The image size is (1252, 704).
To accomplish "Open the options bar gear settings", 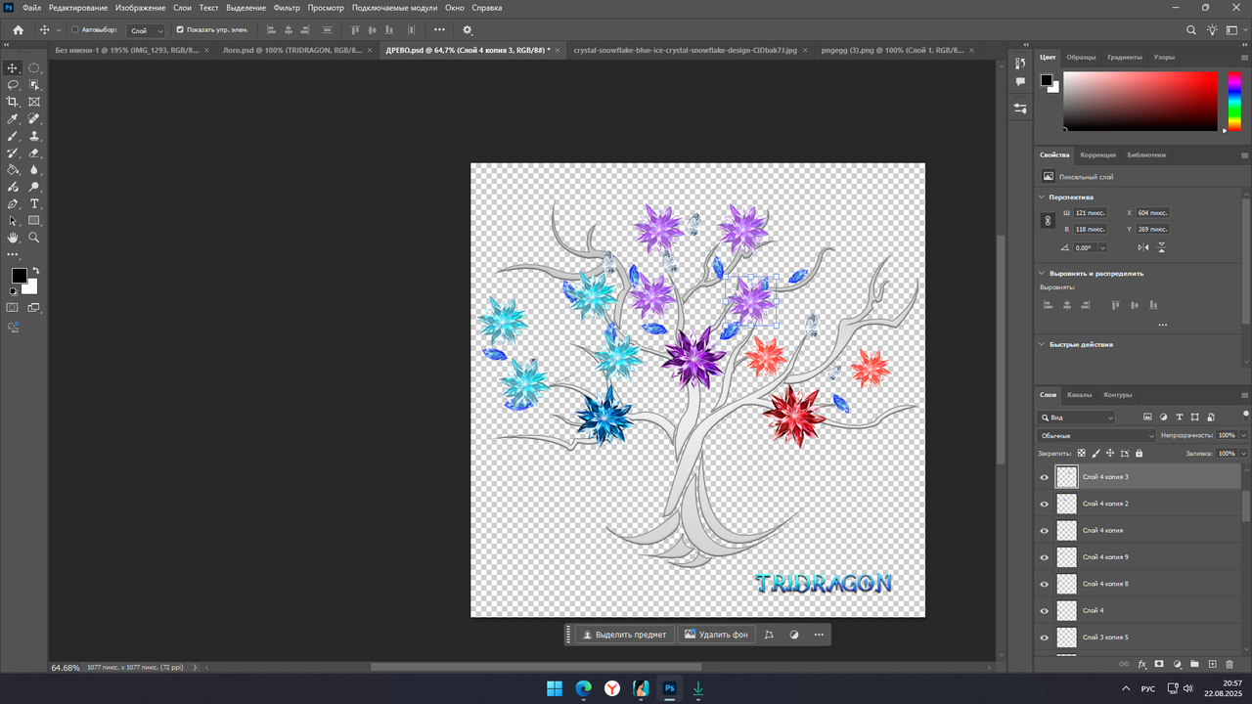I will (x=468, y=30).
